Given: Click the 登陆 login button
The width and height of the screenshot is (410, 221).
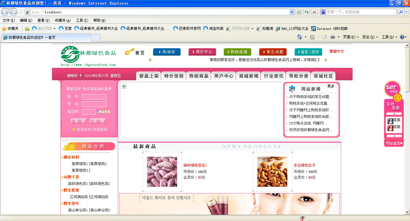Looking at the screenshot, I should click(79, 121).
